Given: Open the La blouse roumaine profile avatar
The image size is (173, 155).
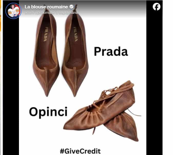Looking at the screenshot, I should click(13, 11).
